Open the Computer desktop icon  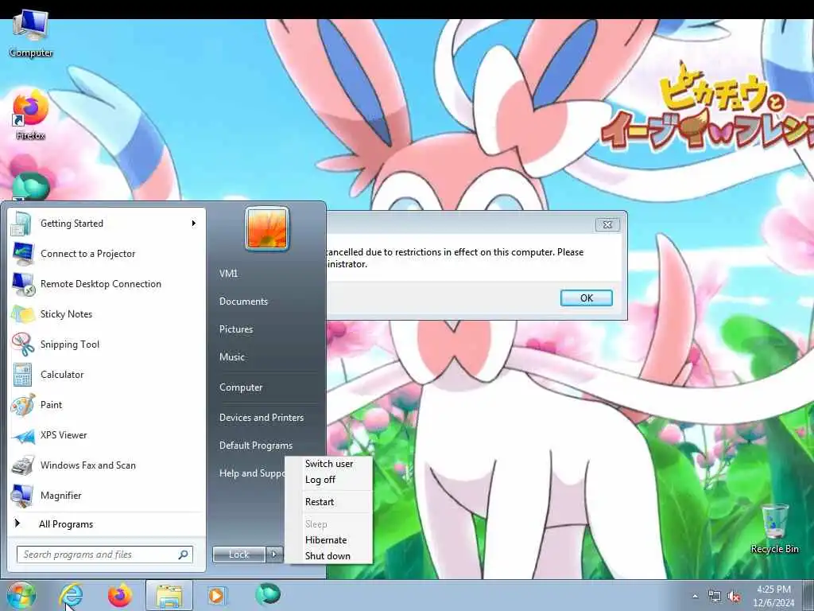point(31,34)
